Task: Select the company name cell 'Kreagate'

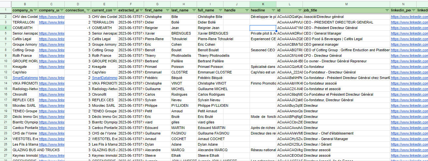Action: coord(25,67)
